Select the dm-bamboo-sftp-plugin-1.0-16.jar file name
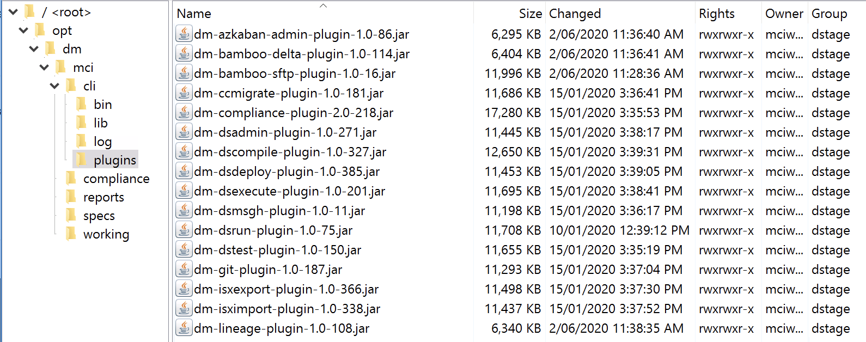This screenshot has height=342, width=866. (295, 74)
